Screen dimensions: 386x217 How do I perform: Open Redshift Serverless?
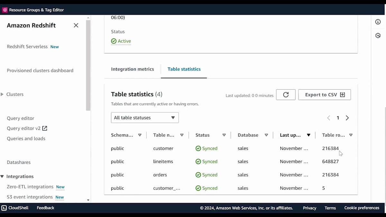click(x=27, y=47)
